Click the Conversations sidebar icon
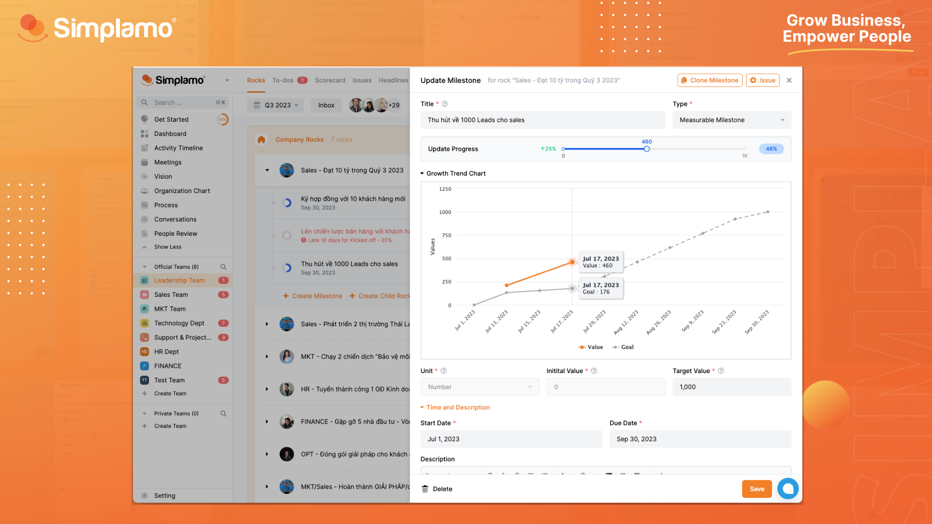The width and height of the screenshot is (932, 524). (x=144, y=219)
